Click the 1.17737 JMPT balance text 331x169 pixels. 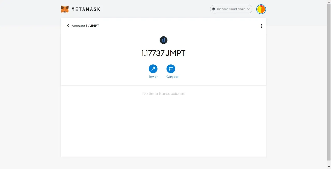pyautogui.click(x=163, y=53)
